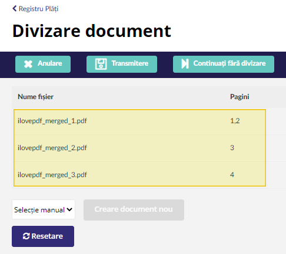Open the Selecție manual dropdown
The height and width of the screenshot is (254, 286).
click(44, 209)
